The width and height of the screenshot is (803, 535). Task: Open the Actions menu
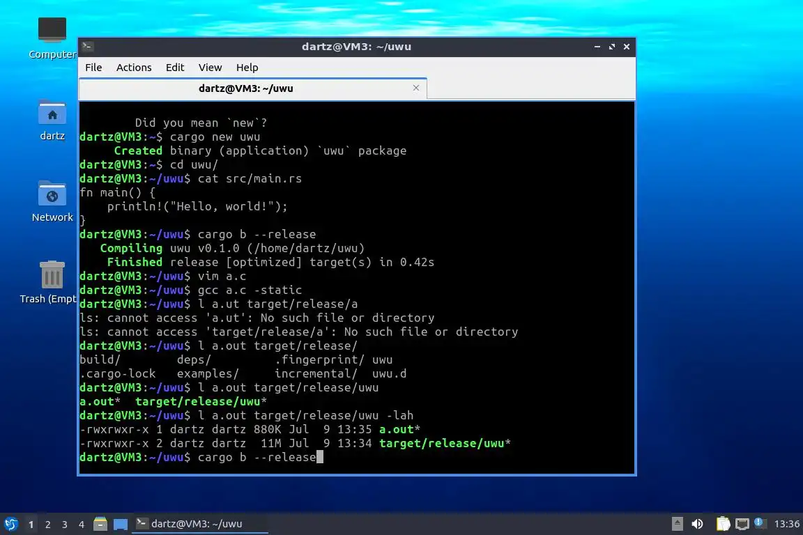(134, 68)
